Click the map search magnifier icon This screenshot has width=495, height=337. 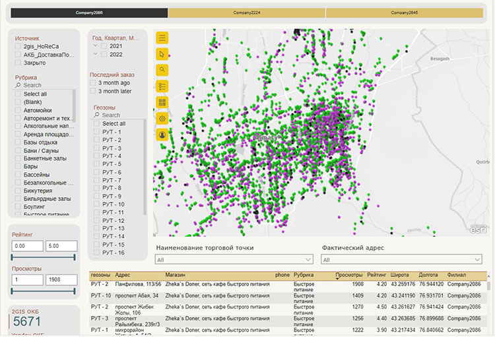click(x=162, y=70)
